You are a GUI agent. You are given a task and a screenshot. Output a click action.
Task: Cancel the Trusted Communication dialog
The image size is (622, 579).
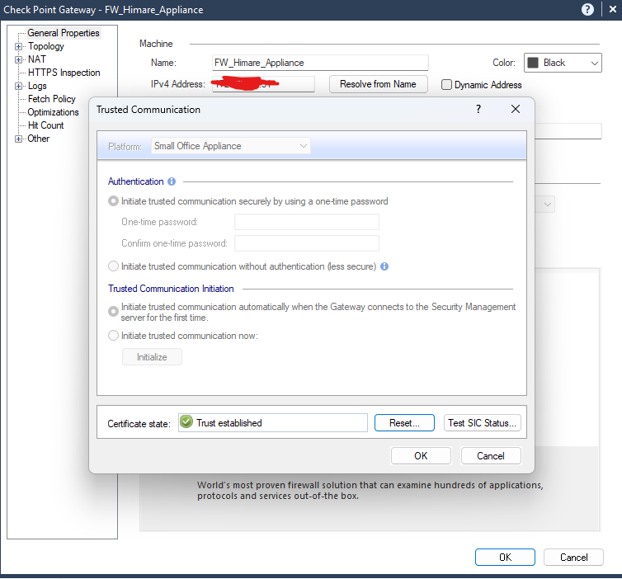pos(491,455)
